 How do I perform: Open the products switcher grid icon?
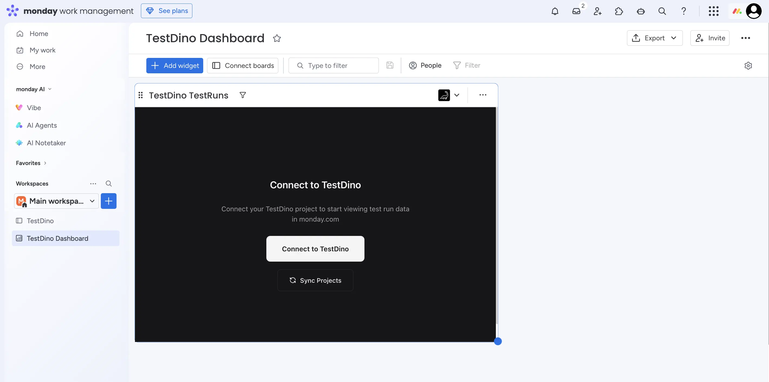[713, 11]
